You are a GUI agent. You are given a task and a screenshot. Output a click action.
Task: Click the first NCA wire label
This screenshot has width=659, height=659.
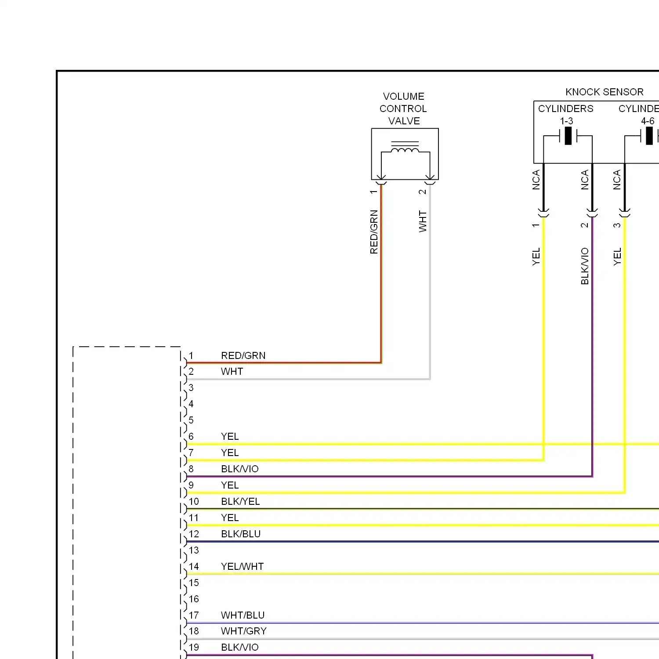coord(536,180)
